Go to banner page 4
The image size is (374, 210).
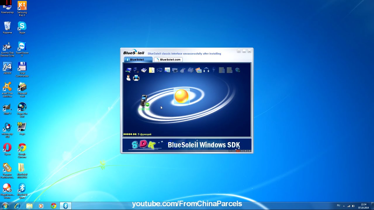(x=242, y=151)
